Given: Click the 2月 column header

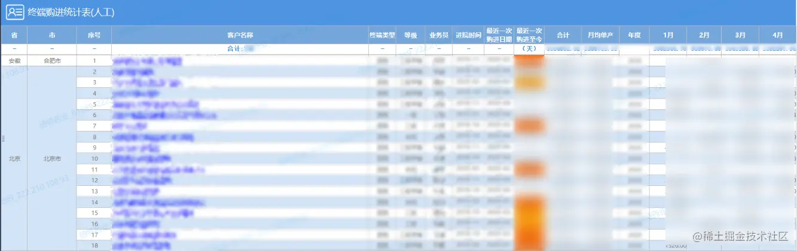Looking at the screenshot, I should (x=704, y=35).
